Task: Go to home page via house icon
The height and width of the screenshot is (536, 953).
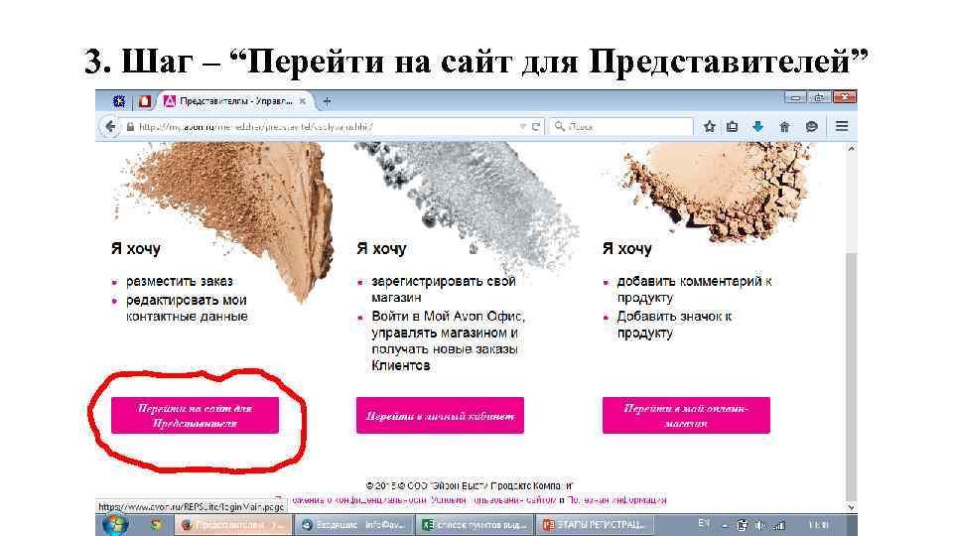Action: pyautogui.click(x=784, y=126)
